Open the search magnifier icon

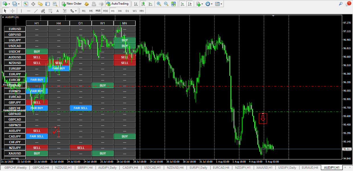point(340,4)
